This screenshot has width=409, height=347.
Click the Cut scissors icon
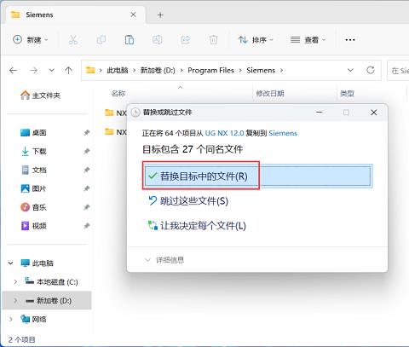pyautogui.click(x=73, y=40)
